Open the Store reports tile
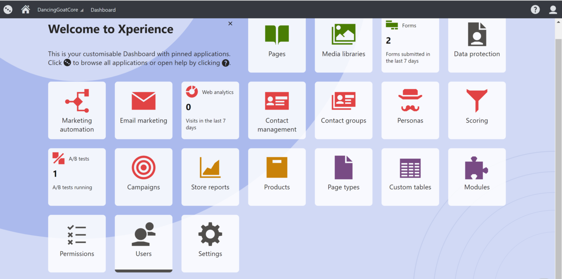 (210, 177)
